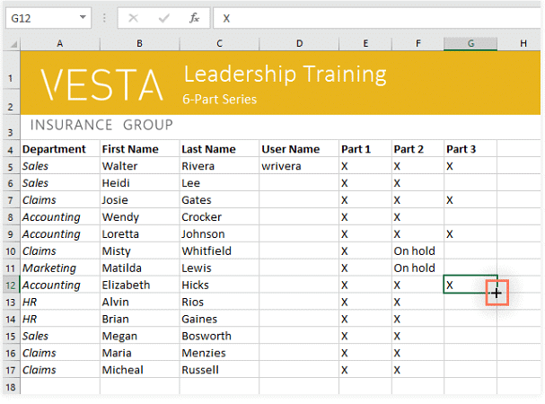
Task: Click the cell containing Lewis
Action: pyautogui.click(x=219, y=268)
